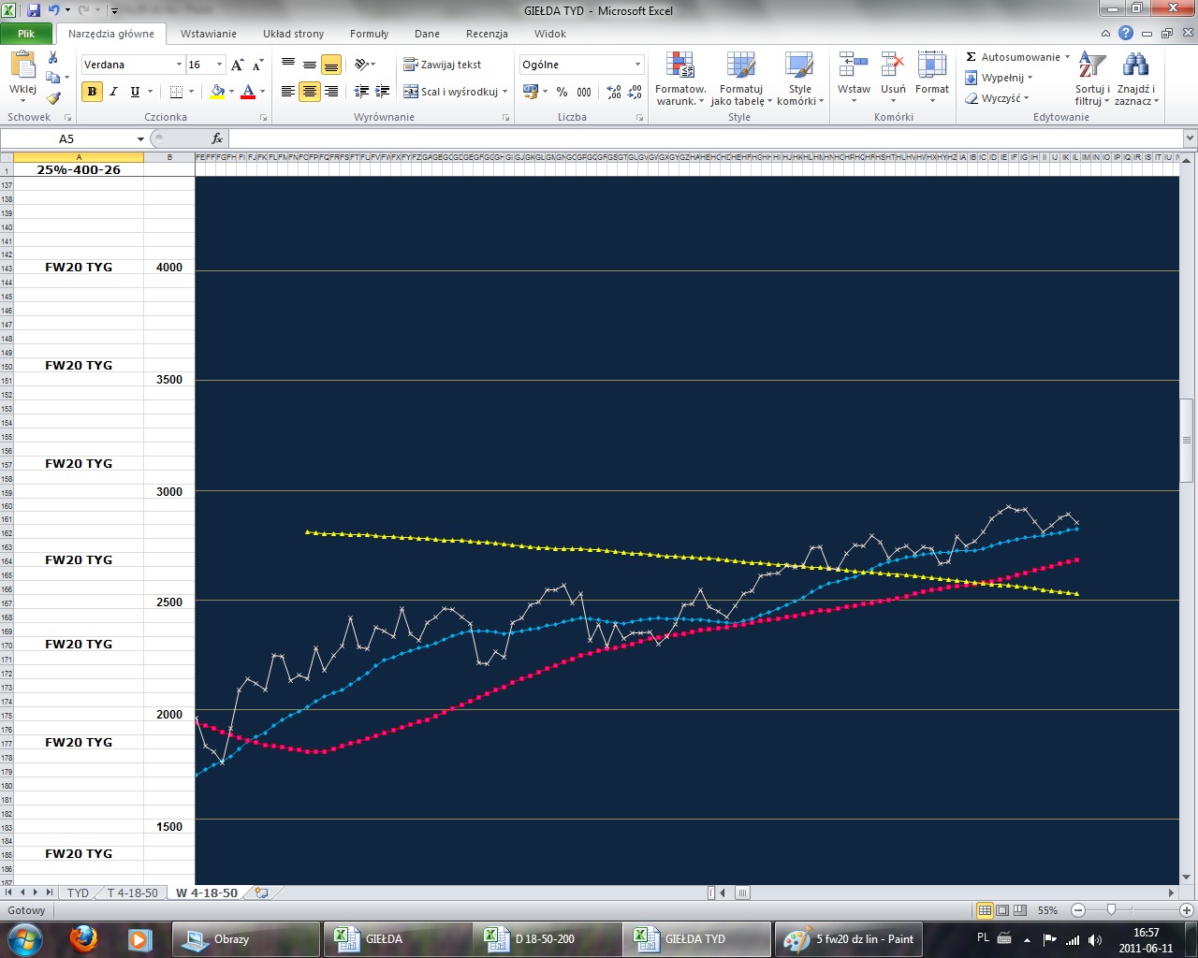Open the Verdana font name dropdown
Image resolution: width=1198 pixels, height=958 pixels.
coord(179,65)
